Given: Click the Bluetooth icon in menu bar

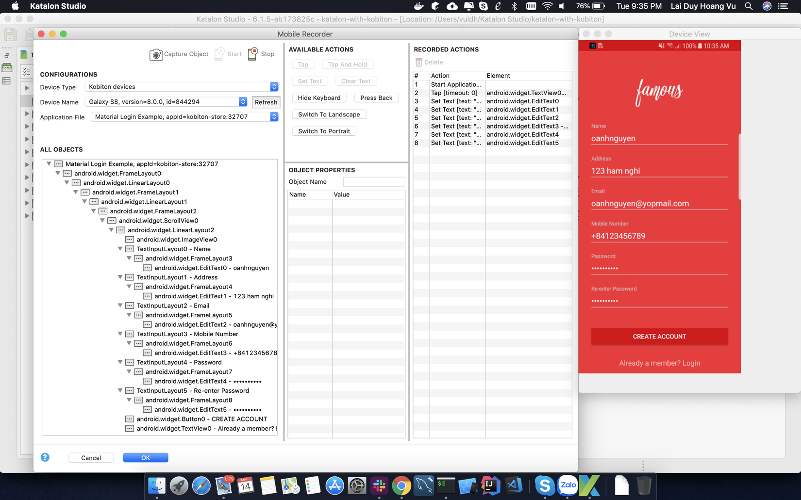Looking at the screenshot, I should 514,6.
